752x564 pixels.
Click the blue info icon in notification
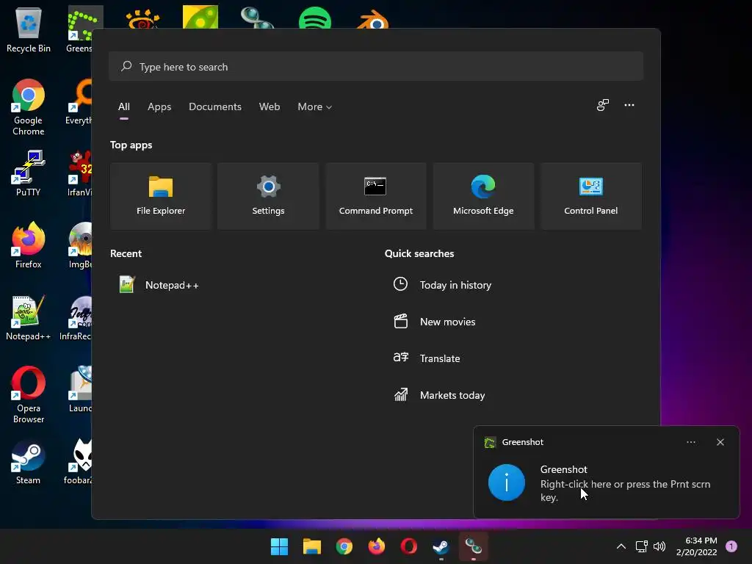(507, 482)
